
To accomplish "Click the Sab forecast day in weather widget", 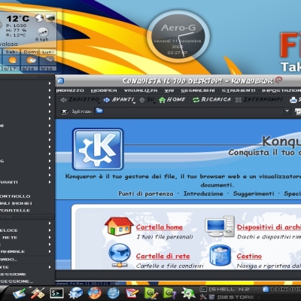I will click(x=12, y=59).
